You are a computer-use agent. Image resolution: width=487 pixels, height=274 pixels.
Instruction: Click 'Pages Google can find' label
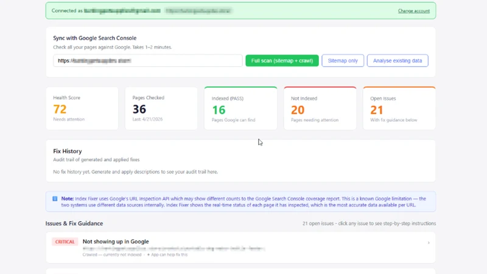point(234,120)
